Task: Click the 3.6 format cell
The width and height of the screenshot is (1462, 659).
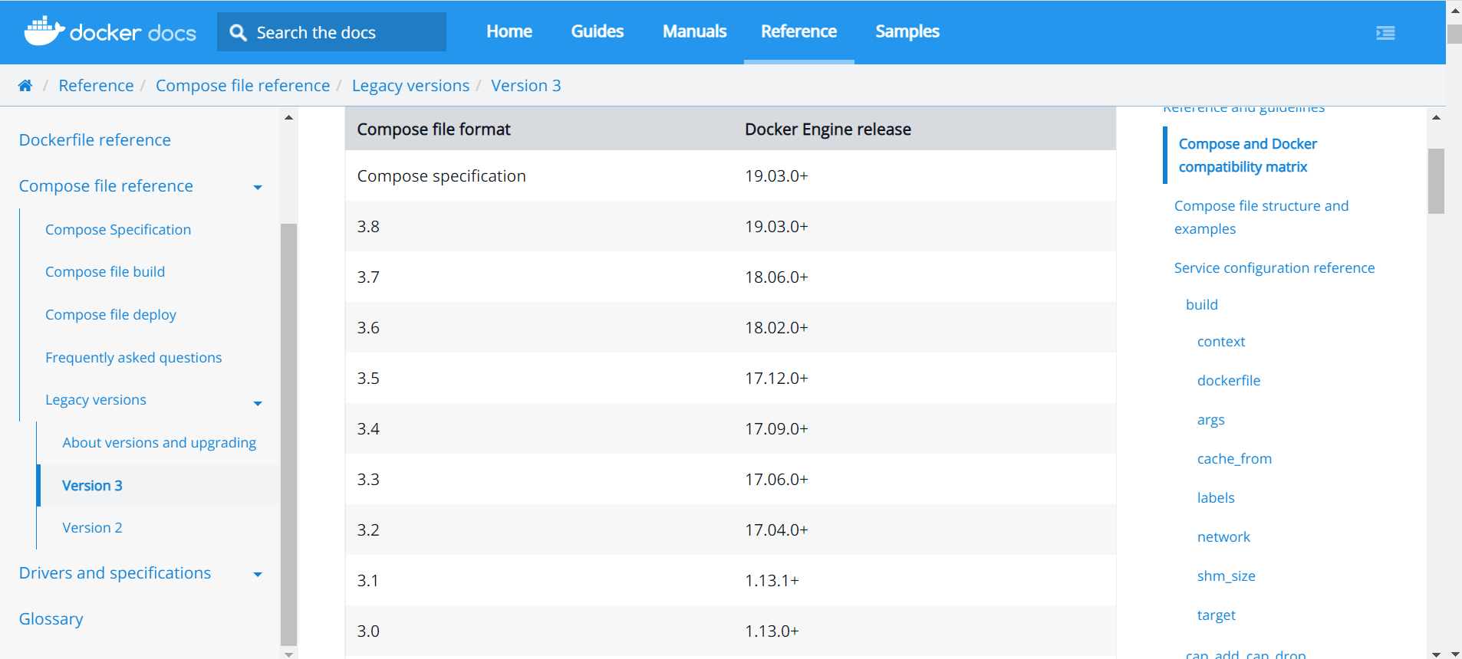Action: click(x=368, y=327)
